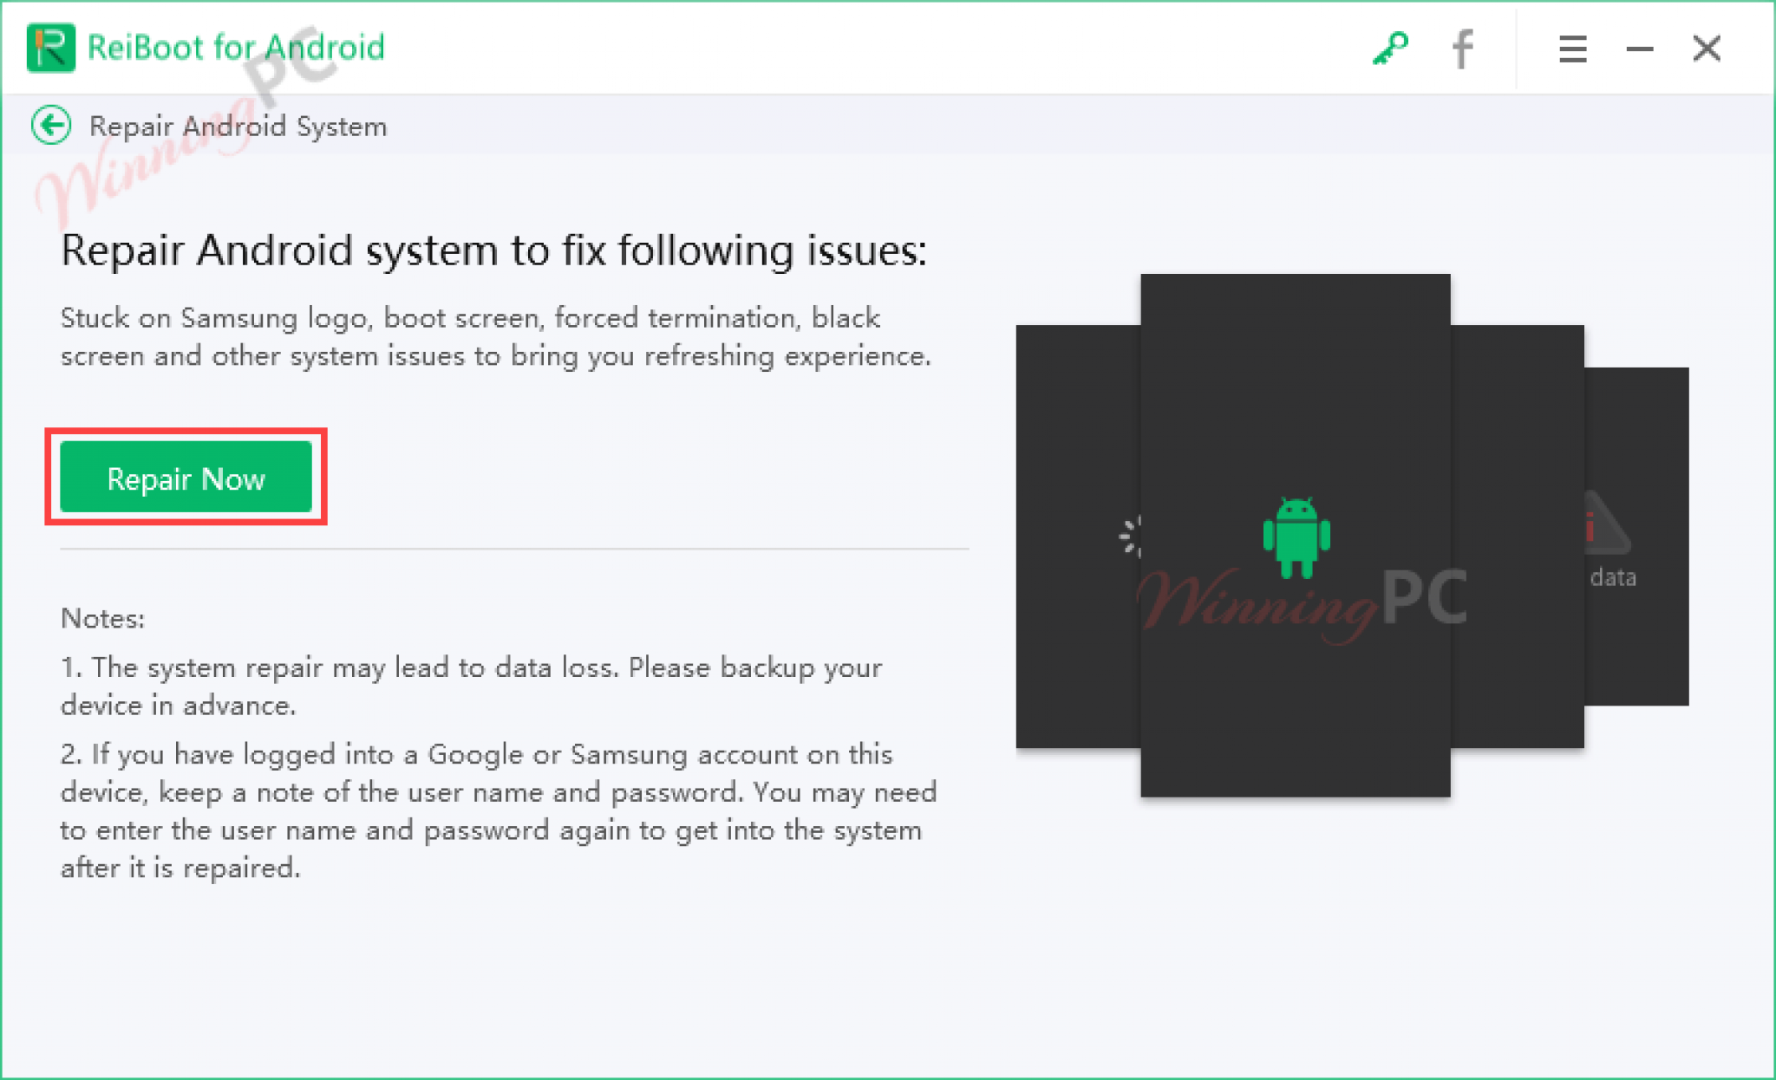This screenshot has height=1080, width=1776.
Task: Select the Repair Android System header
Action: click(237, 125)
